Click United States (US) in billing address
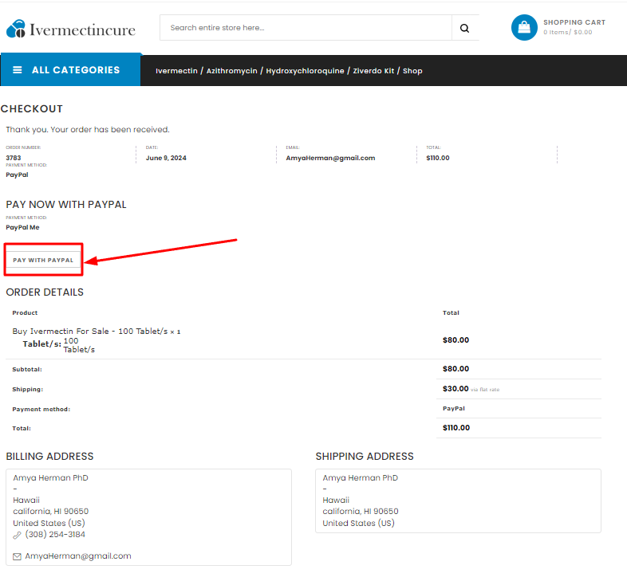Viewport: 627px width, 581px height. (x=49, y=524)
